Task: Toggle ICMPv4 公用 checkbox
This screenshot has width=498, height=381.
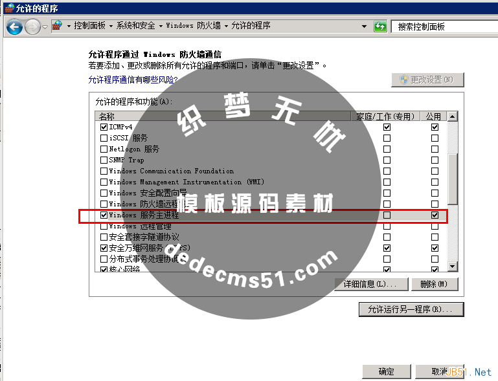Action: [x=435, y=127]
